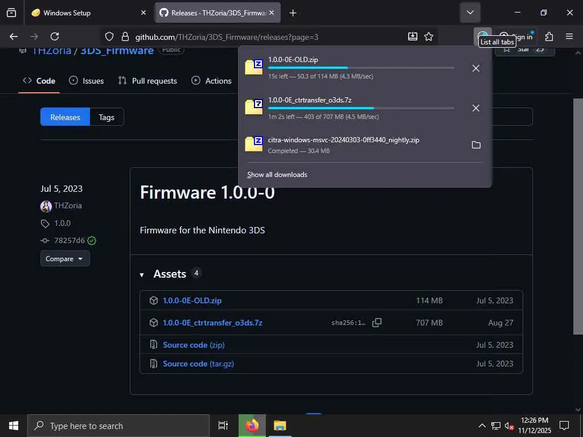Image resolution: width=583 pixels, height=437 pixels.
Task: Click the 1.0.0-0E-OLD.zip download progress bar
Action: click(x=360, y=68)
